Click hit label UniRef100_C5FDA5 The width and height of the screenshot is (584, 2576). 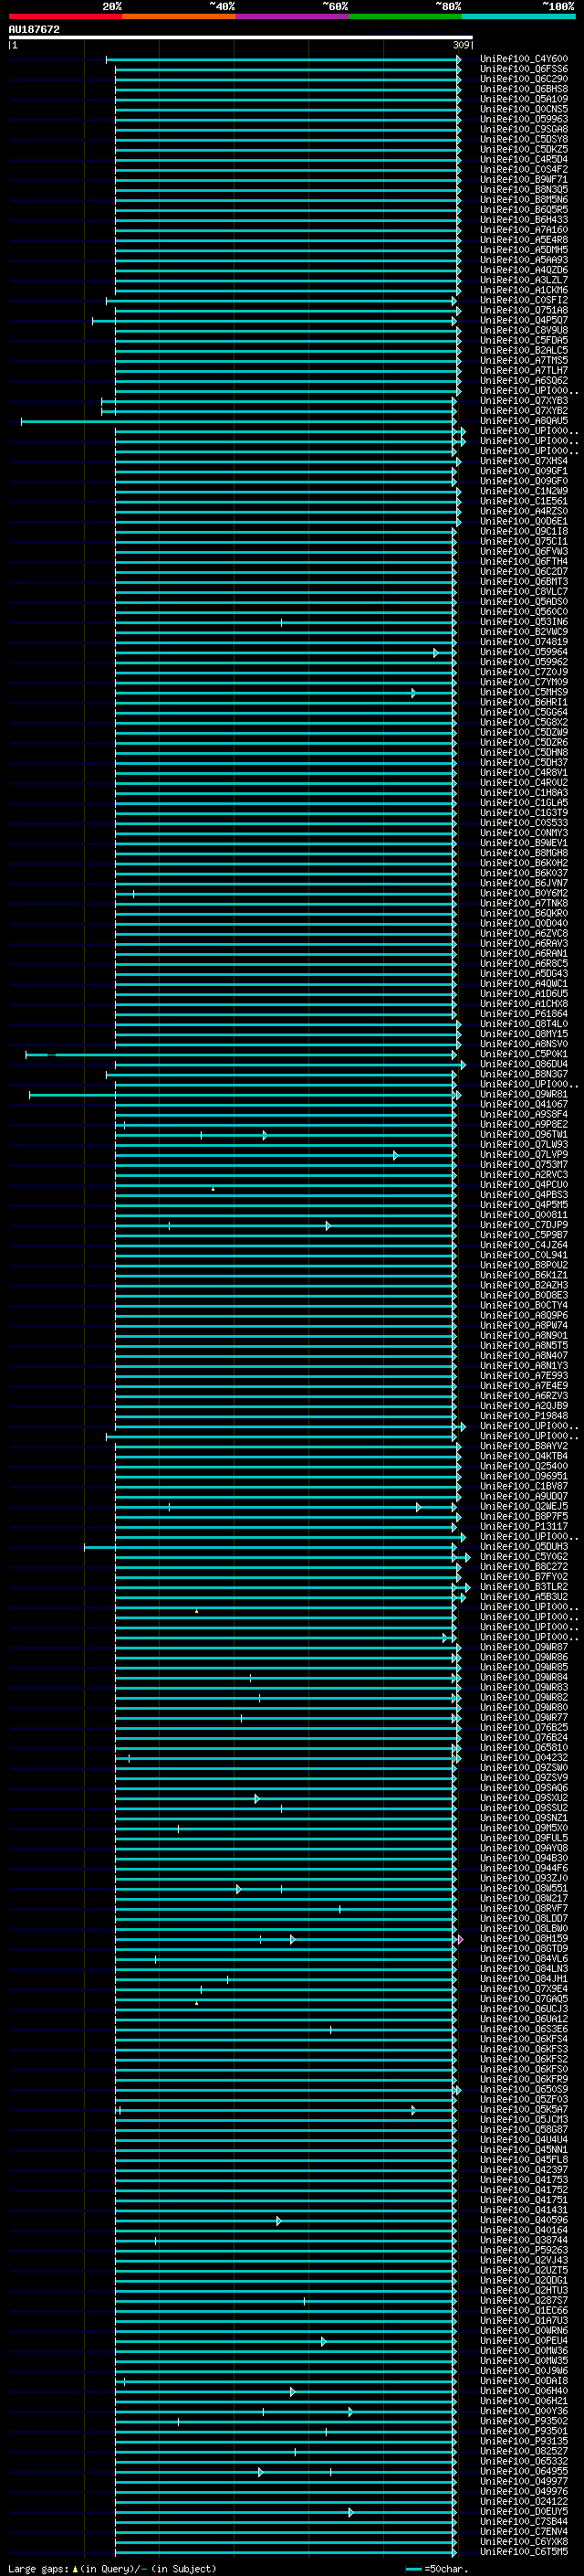[x=523, y=340]
